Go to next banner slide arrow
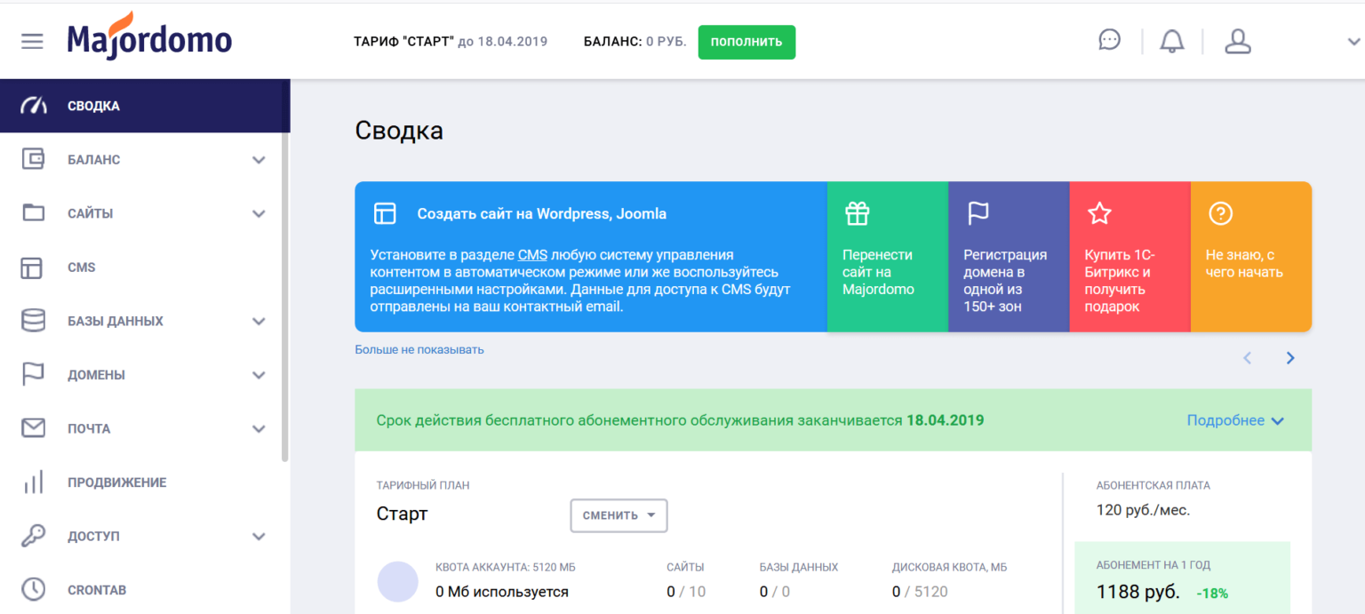1365x614 pixels. 1290,358
